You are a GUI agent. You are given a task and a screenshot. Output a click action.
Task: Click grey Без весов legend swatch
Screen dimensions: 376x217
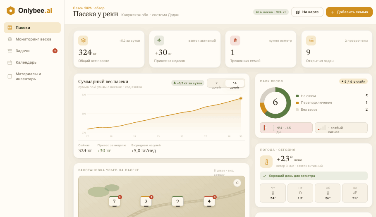(297, 110)
